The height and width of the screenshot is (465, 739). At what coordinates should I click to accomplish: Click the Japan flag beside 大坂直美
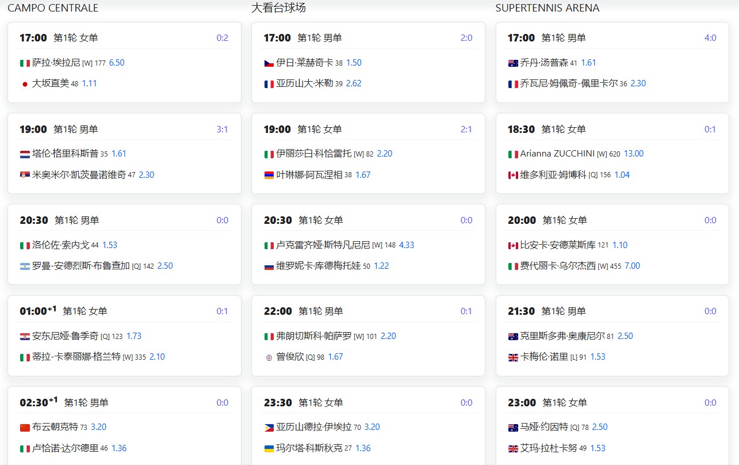tap(25, 84)
